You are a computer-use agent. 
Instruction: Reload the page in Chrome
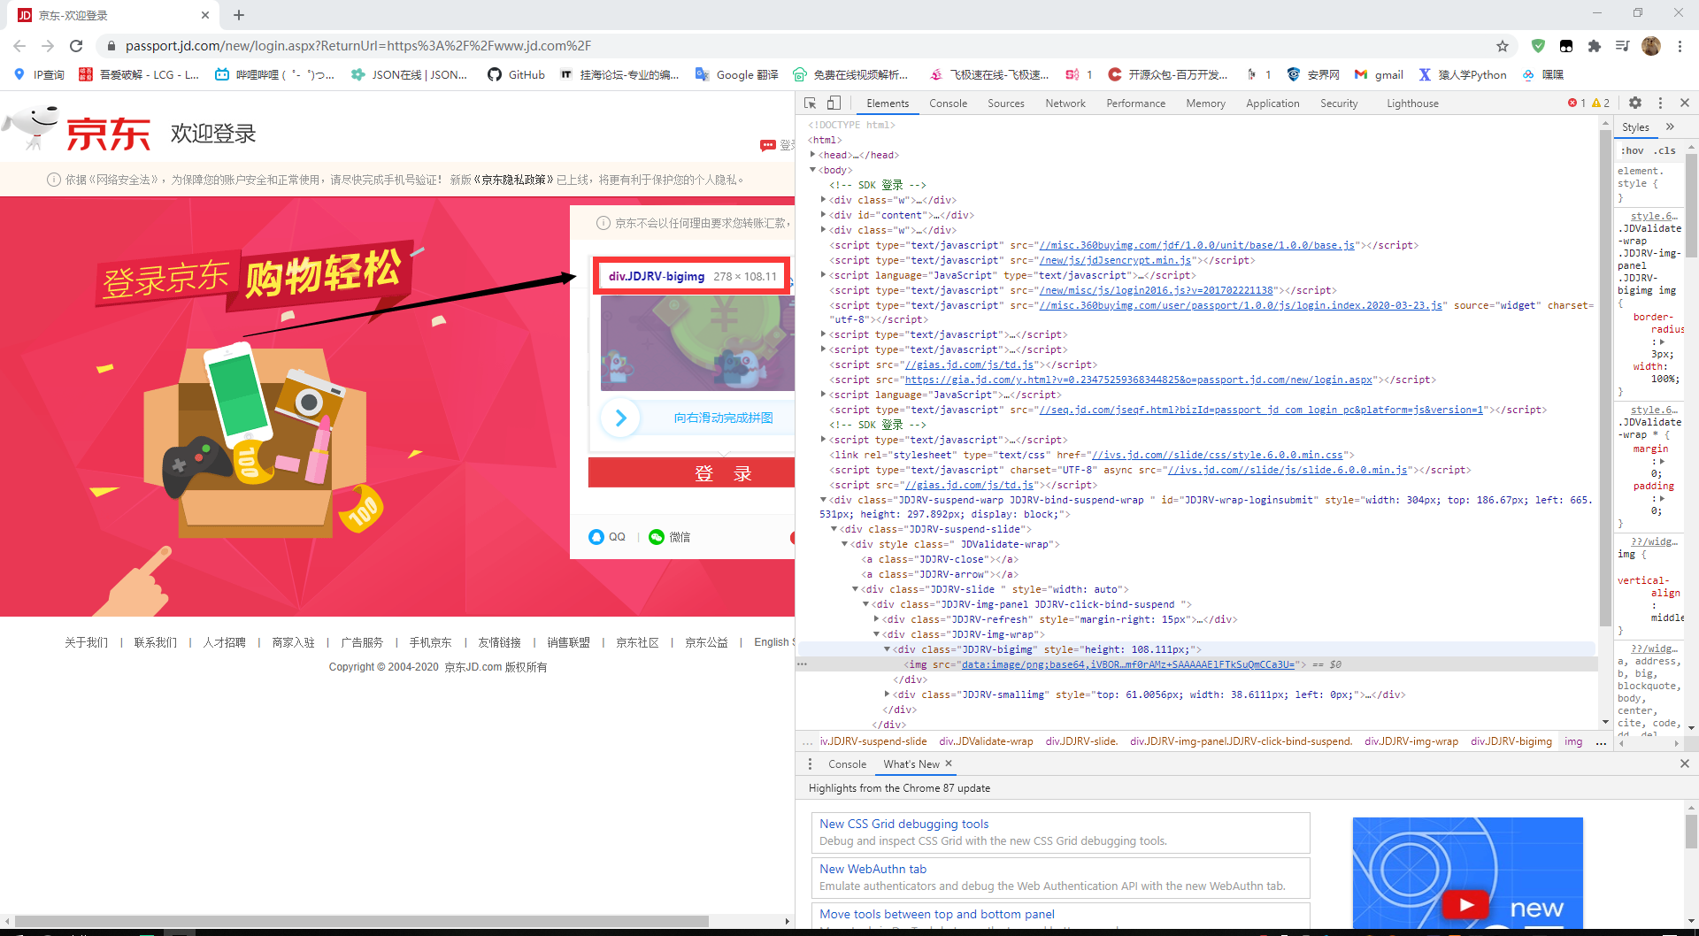tap(76, 46)
